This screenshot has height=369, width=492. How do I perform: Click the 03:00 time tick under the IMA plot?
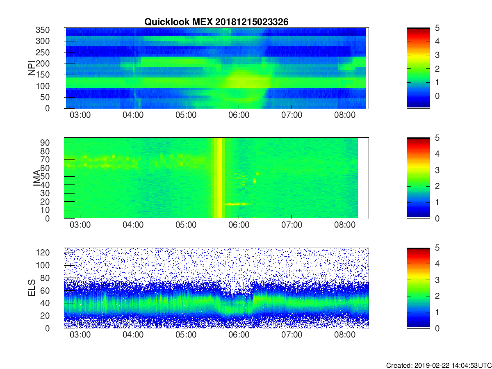(x=80, y=225)
